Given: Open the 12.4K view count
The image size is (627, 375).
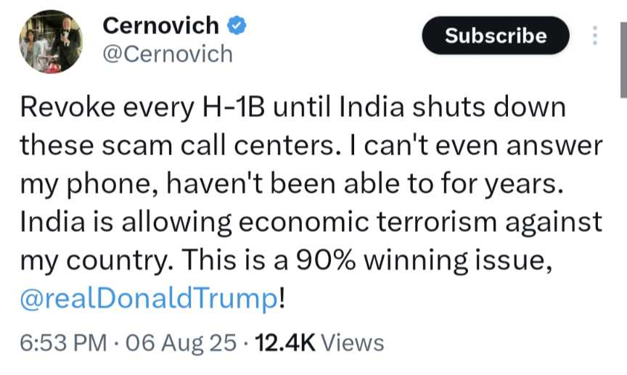Looking at the screenshot, I should [284, 342].
